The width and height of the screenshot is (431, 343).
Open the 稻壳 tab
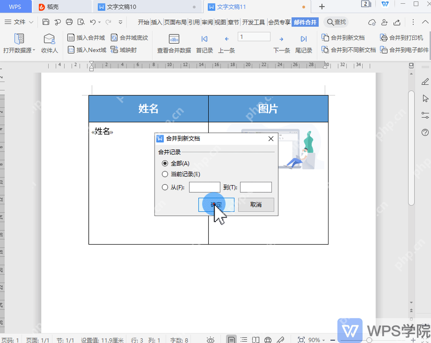(x=62, y=7)
